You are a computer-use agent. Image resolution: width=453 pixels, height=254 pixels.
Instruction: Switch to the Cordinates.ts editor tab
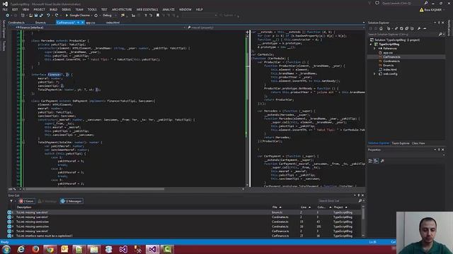pyautogui.click(x=16, y=23)
